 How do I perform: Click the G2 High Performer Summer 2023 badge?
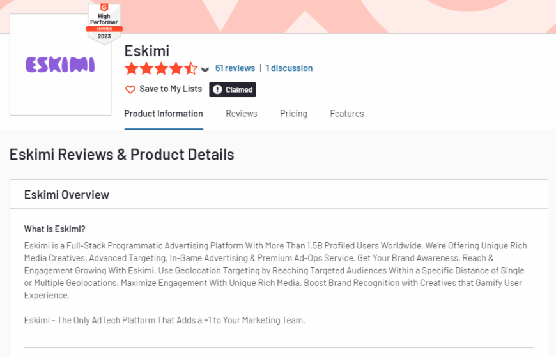pos(104,23)
